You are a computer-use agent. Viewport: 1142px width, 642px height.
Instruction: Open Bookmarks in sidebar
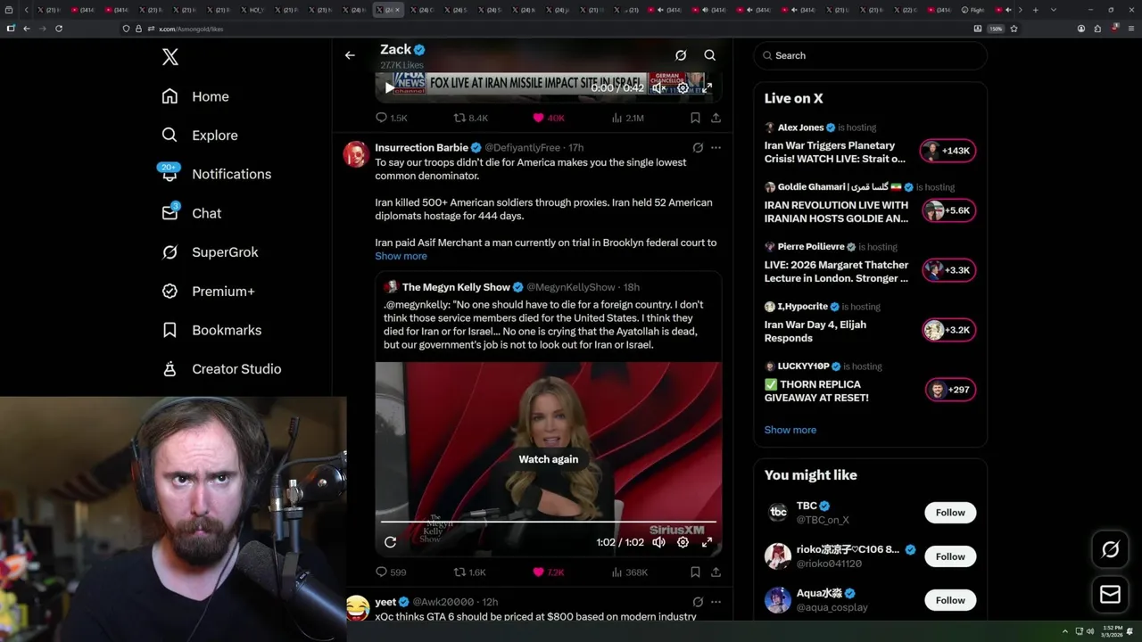(211, 330)
